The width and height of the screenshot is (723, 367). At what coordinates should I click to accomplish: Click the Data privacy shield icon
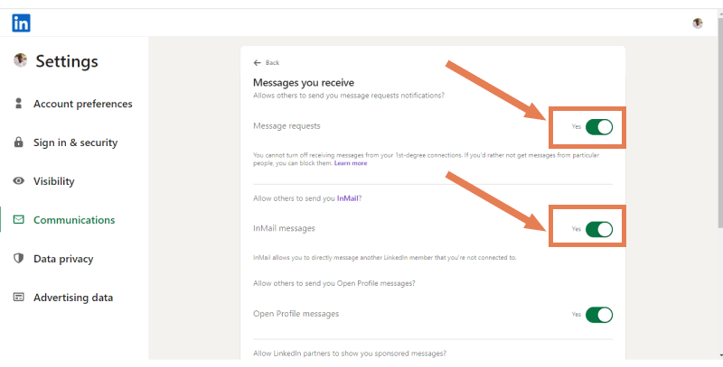(x=18, y=259)
